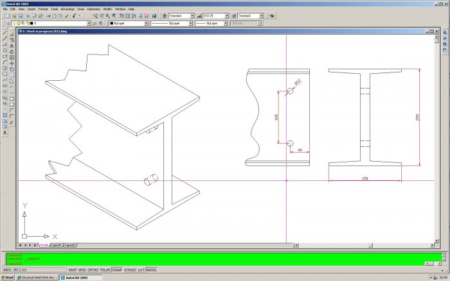Select the Arc draw tool
450x281 pixels.
[x=5, y=62]
